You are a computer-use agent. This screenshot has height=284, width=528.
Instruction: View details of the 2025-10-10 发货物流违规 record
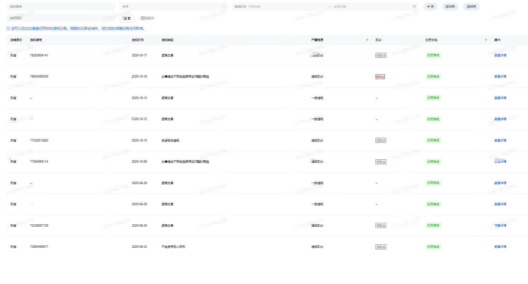pos(500,141)
